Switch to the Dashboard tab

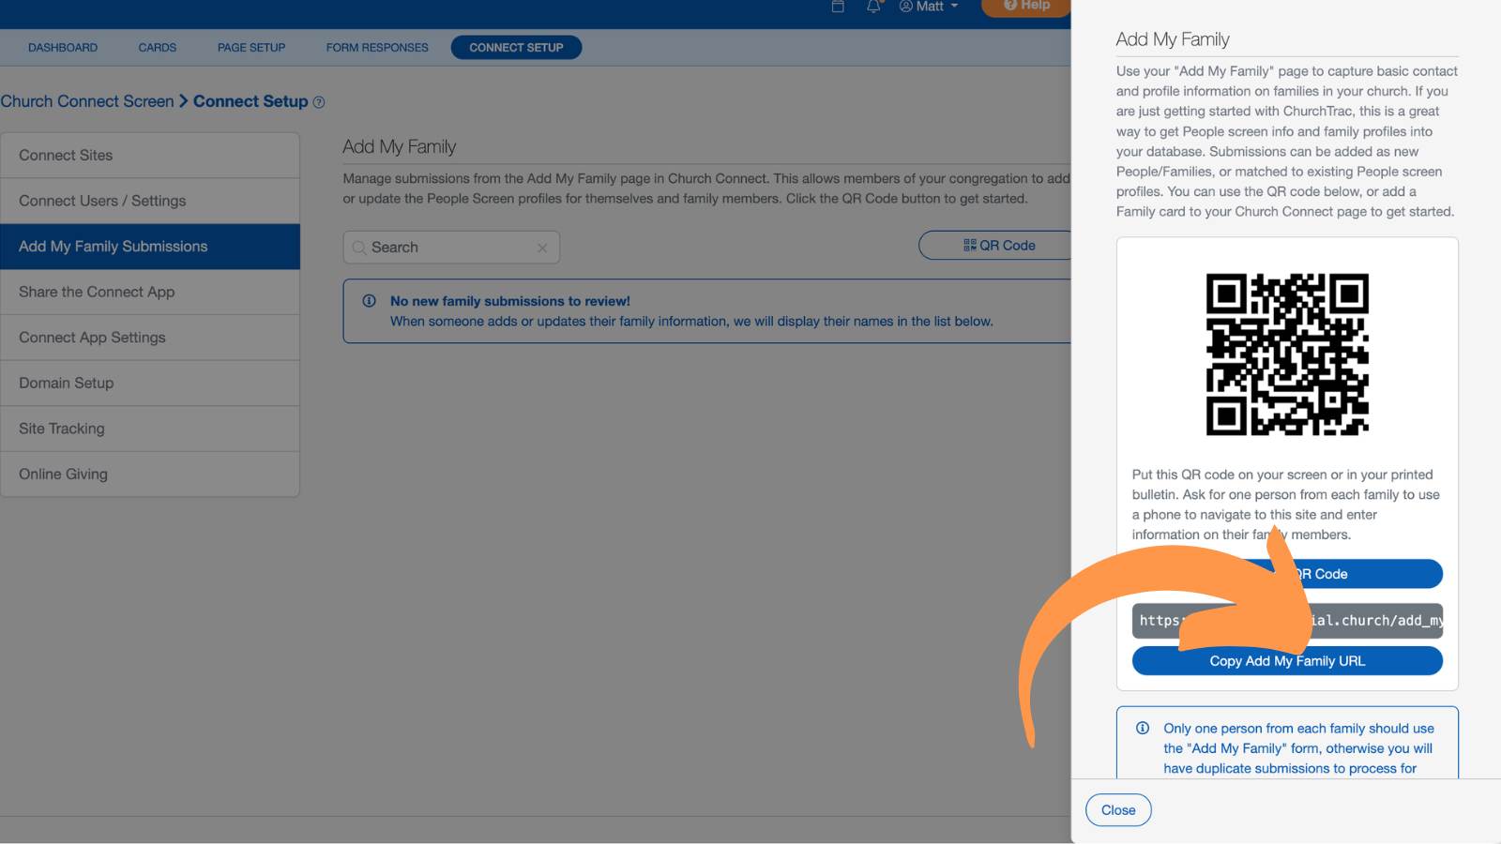pos(63,48)
